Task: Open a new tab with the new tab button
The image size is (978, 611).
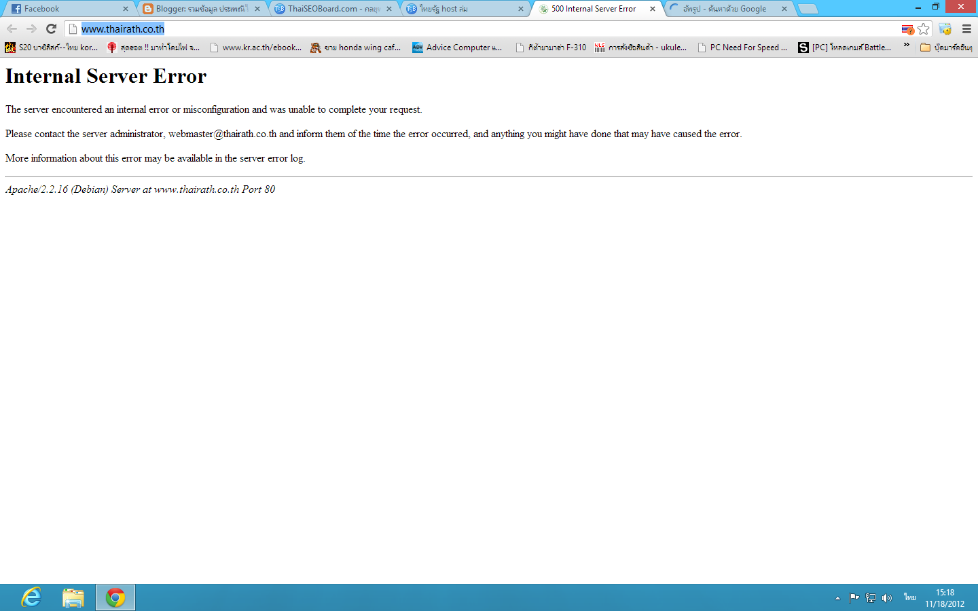Action: click(808, 9)
